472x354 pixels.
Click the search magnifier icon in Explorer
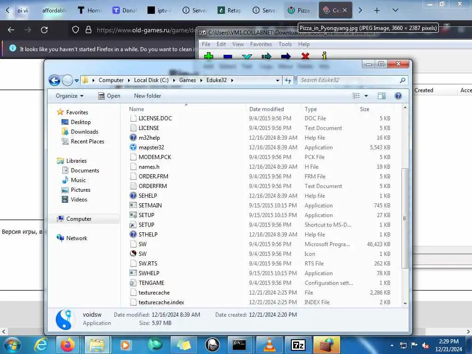[x=402, y=80]
